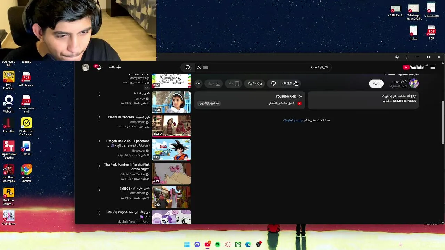Open options menu for Dragon Ball video

(99, 142)
